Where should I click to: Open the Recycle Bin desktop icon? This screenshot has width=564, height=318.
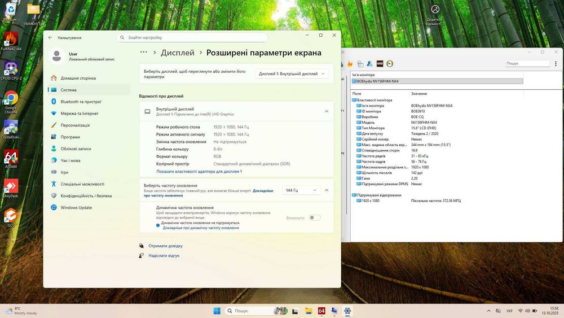(x=11, y=11)
